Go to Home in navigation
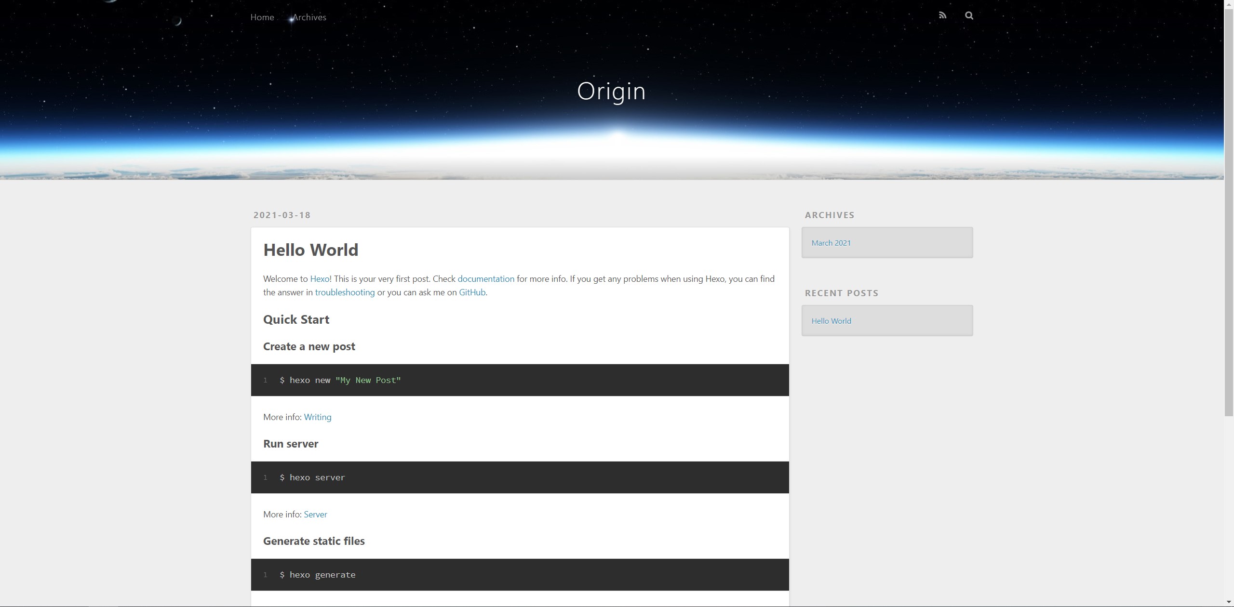The height and width of the screenshot is (607, 1234). click(x=262, y=17)
